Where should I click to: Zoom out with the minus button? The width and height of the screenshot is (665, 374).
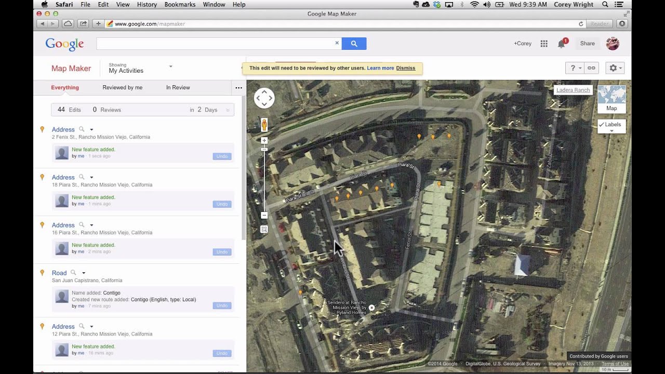(264, 215)
